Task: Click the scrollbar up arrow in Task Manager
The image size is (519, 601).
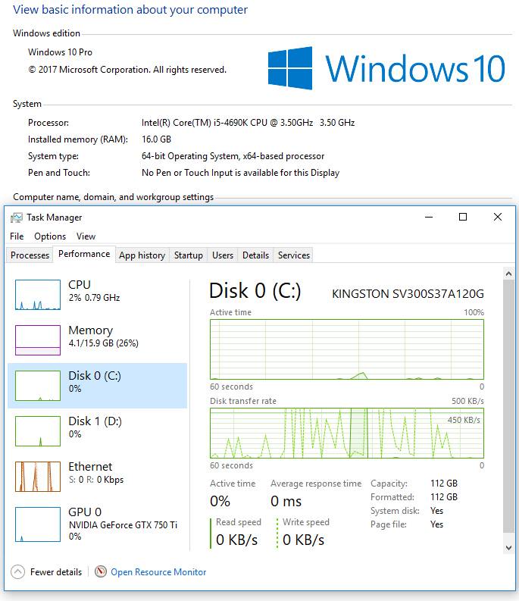Action: coord(508,274)
